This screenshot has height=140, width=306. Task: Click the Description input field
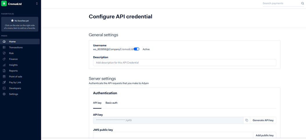pos(184,63)
